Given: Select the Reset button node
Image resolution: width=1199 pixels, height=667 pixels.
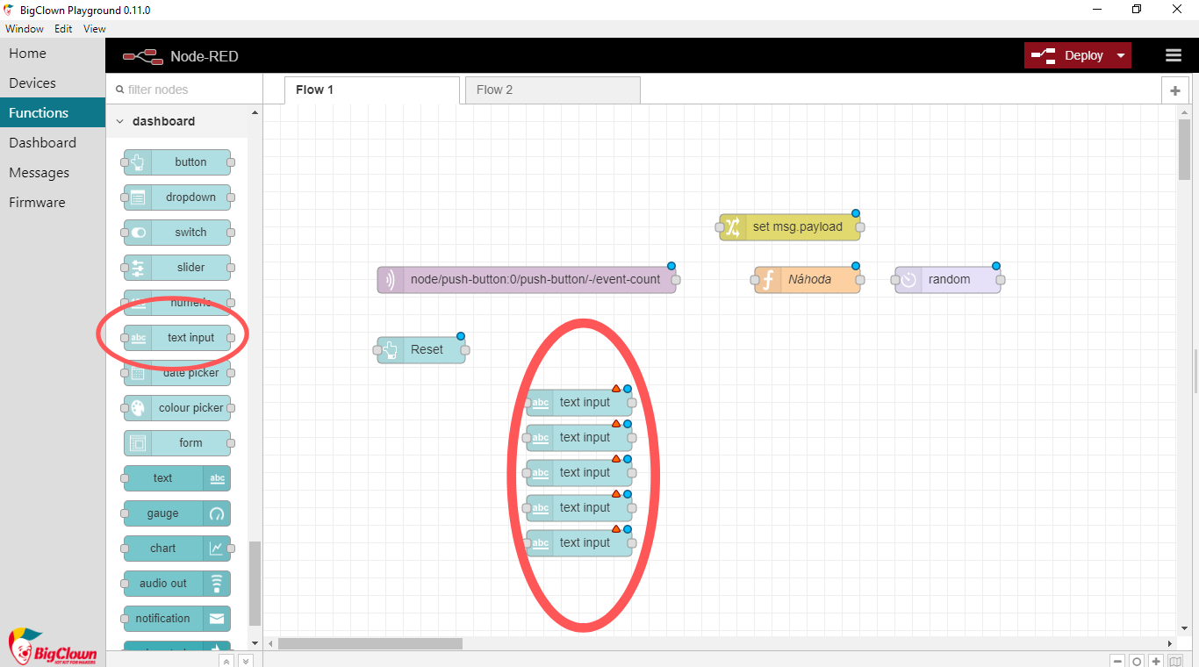Looking at the screenshot, I should click(x=421, y=350).
